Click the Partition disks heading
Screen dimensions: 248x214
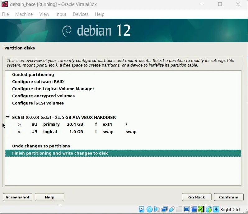pyautogui.click(x=20, y=48)
